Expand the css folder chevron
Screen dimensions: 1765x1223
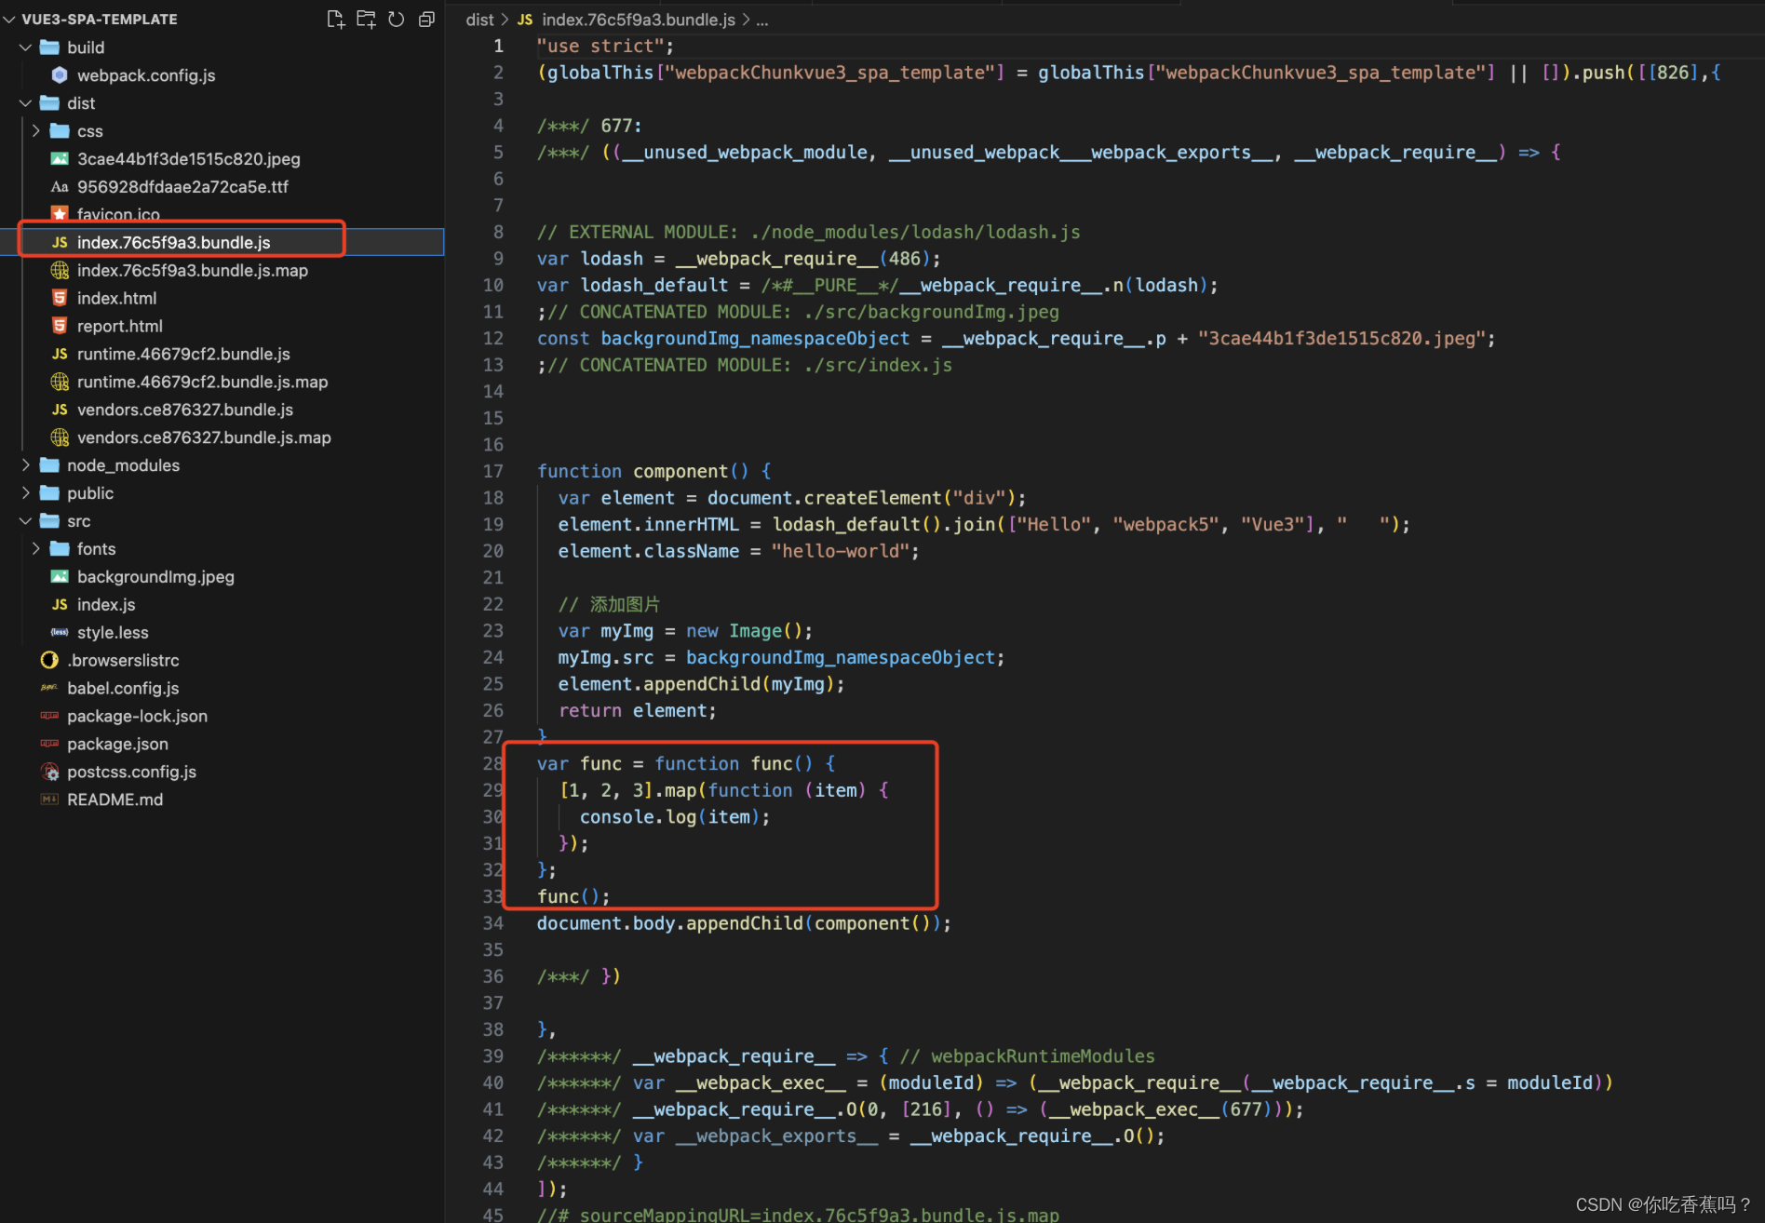(36, 131)
